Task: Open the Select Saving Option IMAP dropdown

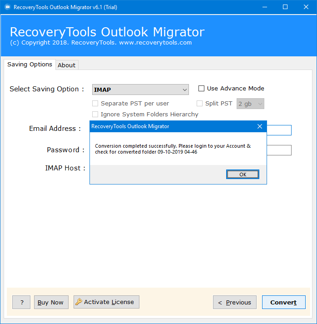Action: pyautogui.click(x=140, y=90)
